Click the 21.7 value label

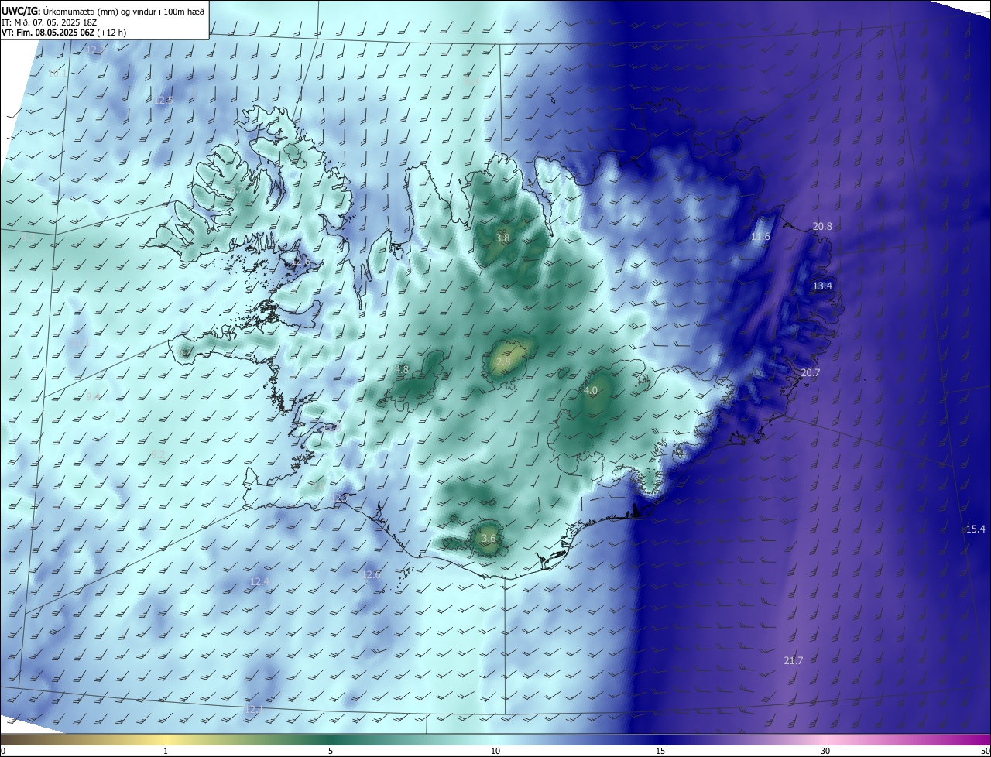[x=794, y=660]
